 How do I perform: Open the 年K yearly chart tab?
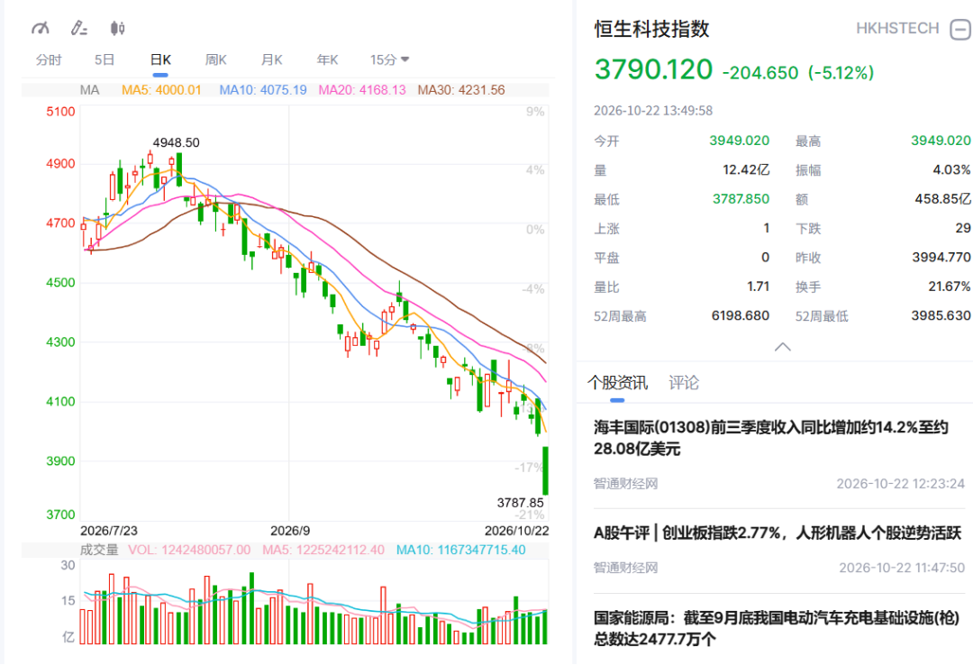[328, 60]
